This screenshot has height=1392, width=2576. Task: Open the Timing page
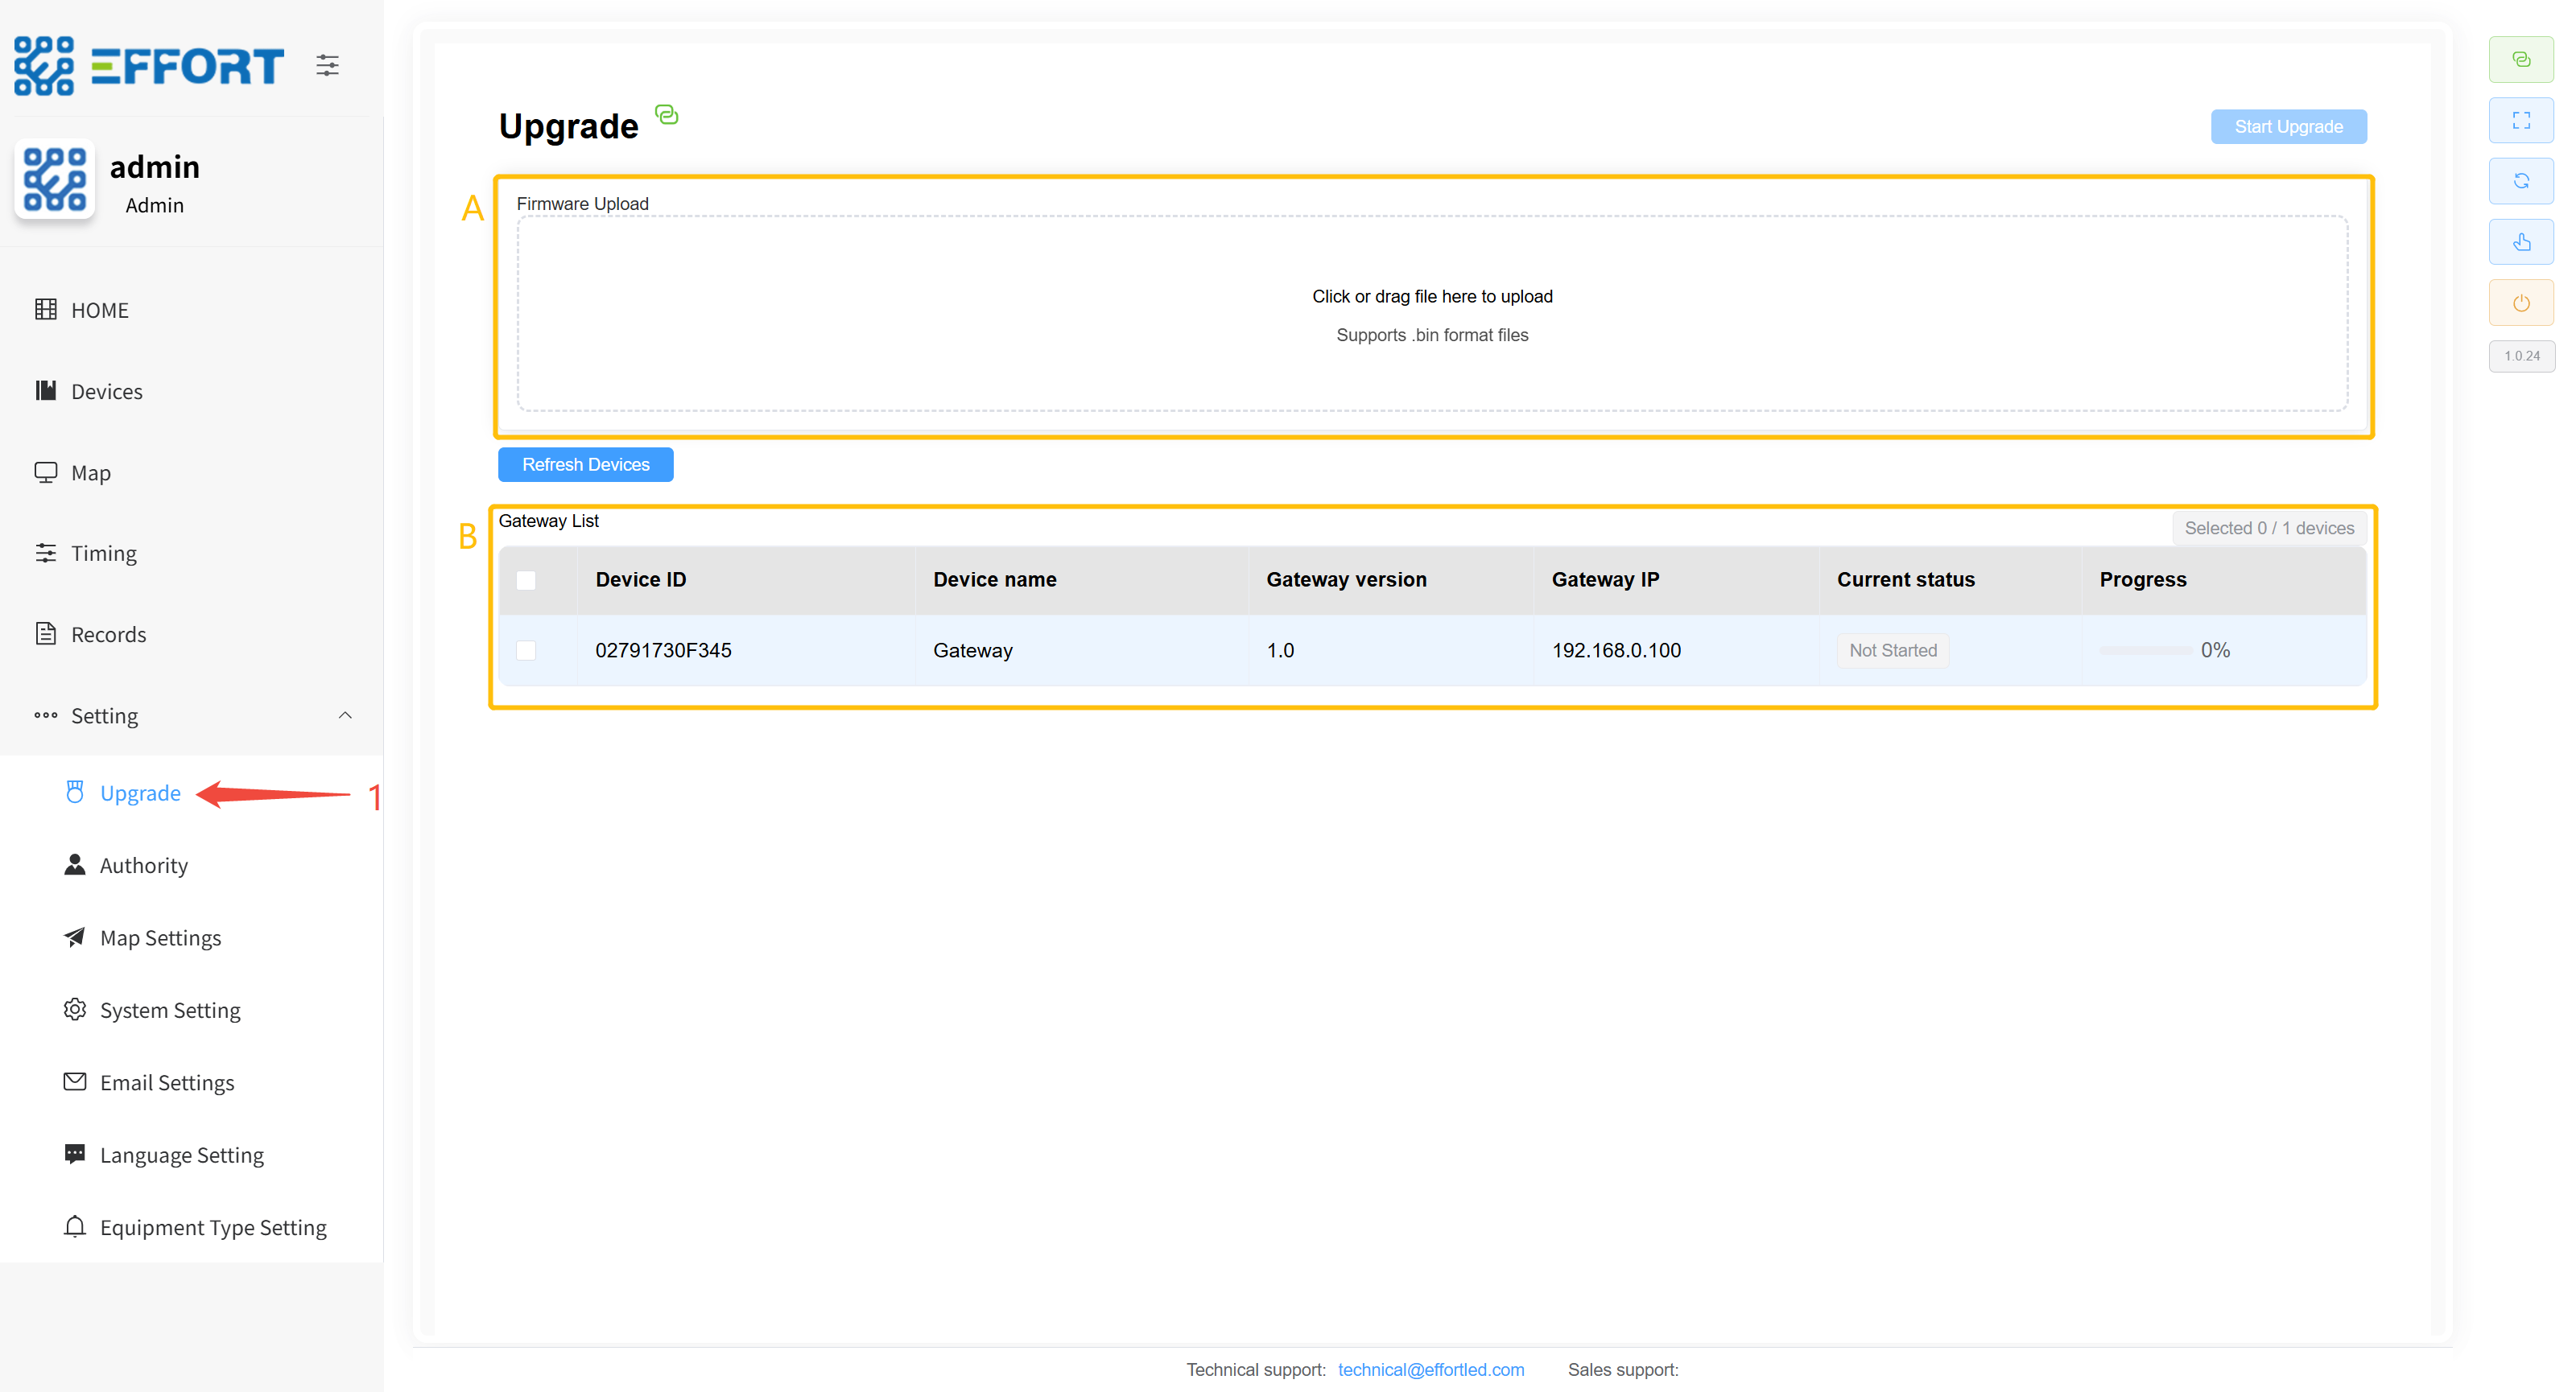[103, 554]
